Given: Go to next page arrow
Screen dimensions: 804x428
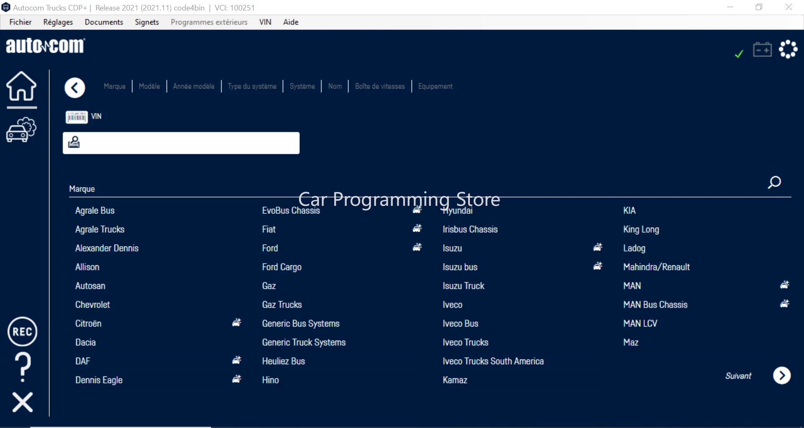Looking at the screenshot, I should tap(782, 376).
